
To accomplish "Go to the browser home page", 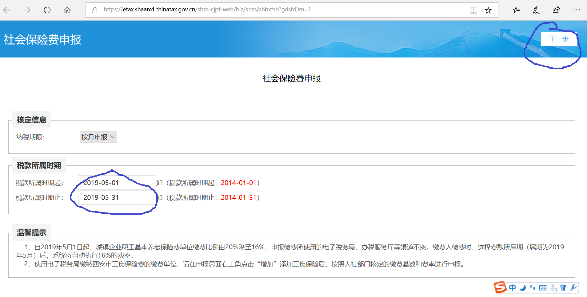I will click(67, 10).
